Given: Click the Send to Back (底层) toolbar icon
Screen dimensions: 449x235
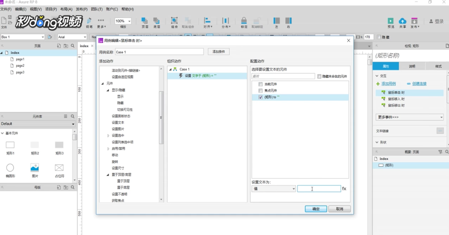Looking at the screenshot, I should pos(156,21).
